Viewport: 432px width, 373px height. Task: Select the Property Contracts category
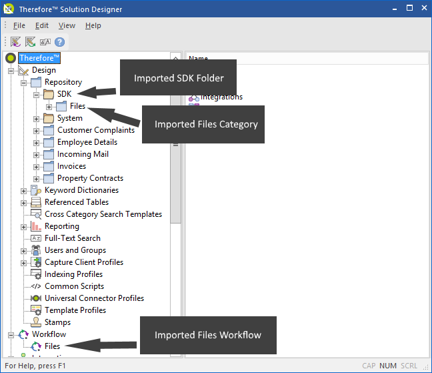pyautogui.click(x=90, y=178)
